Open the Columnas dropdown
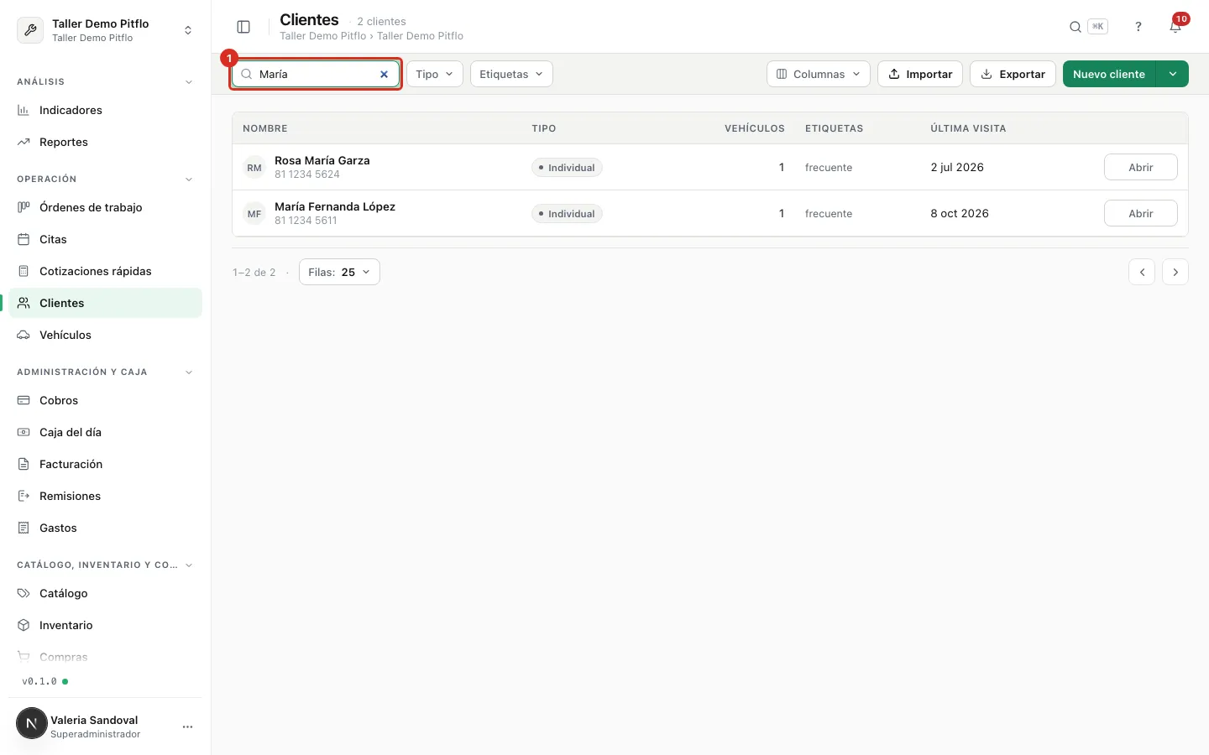1209x755 pixels. coord(819,74)
